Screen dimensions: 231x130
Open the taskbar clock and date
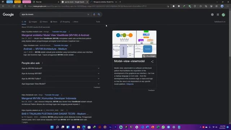point(222,127)
